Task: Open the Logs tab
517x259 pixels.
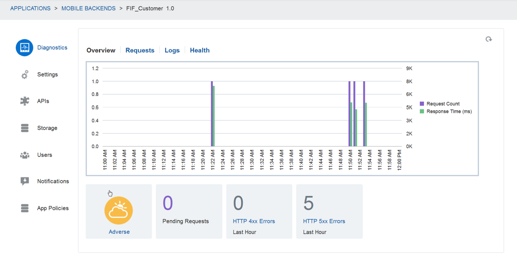Action: coord(172,50)
